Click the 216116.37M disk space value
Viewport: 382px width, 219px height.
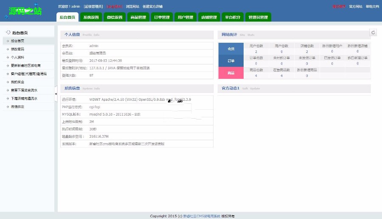(99, 136)
